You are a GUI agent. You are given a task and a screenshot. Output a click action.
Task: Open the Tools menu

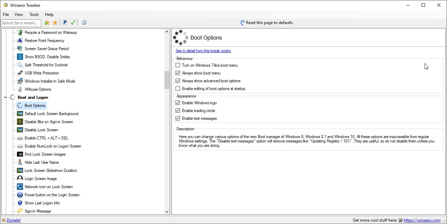(x=34, y=15)
